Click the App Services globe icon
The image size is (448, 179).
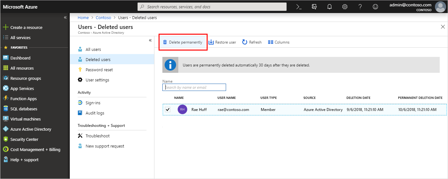pos(5,88)
